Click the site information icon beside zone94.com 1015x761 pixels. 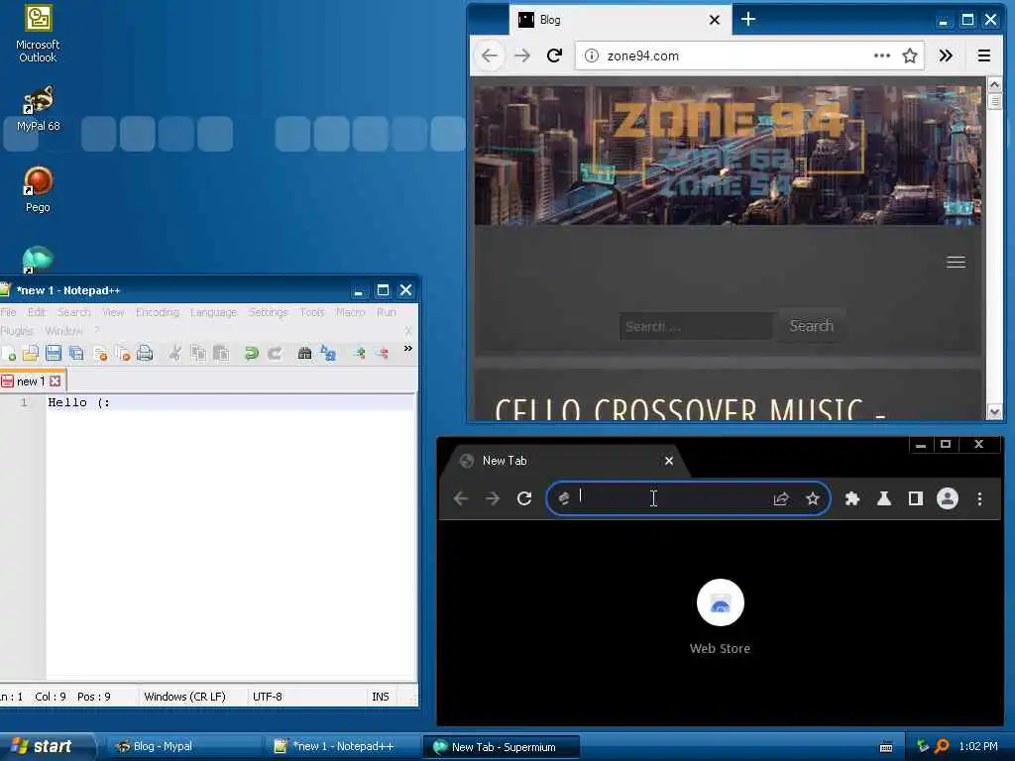pyautogui.click(x=592, y=55)
